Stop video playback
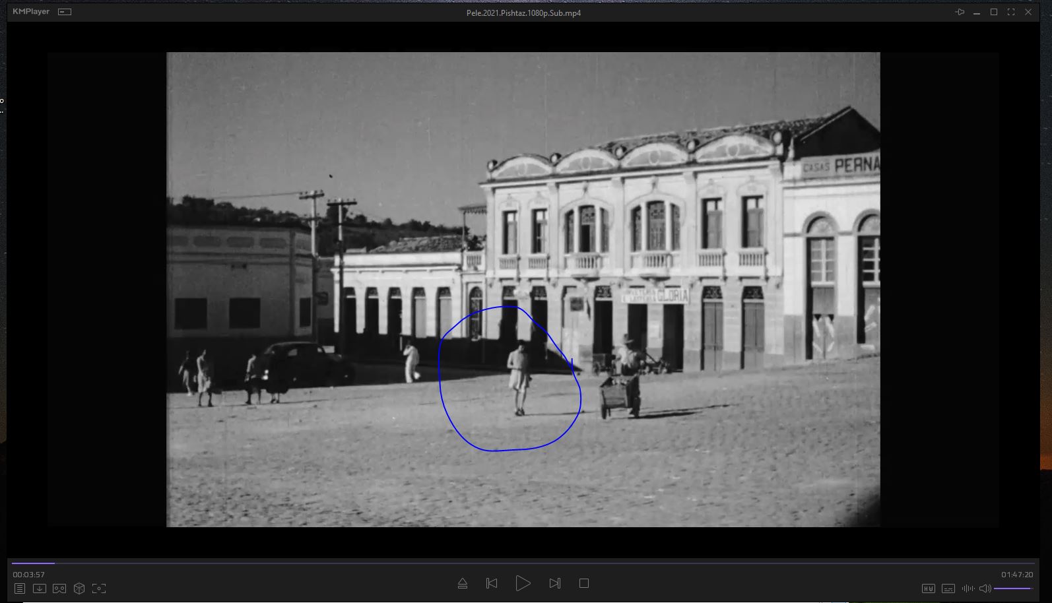This screenshot has height=603, width=1052. coord(584,583)
